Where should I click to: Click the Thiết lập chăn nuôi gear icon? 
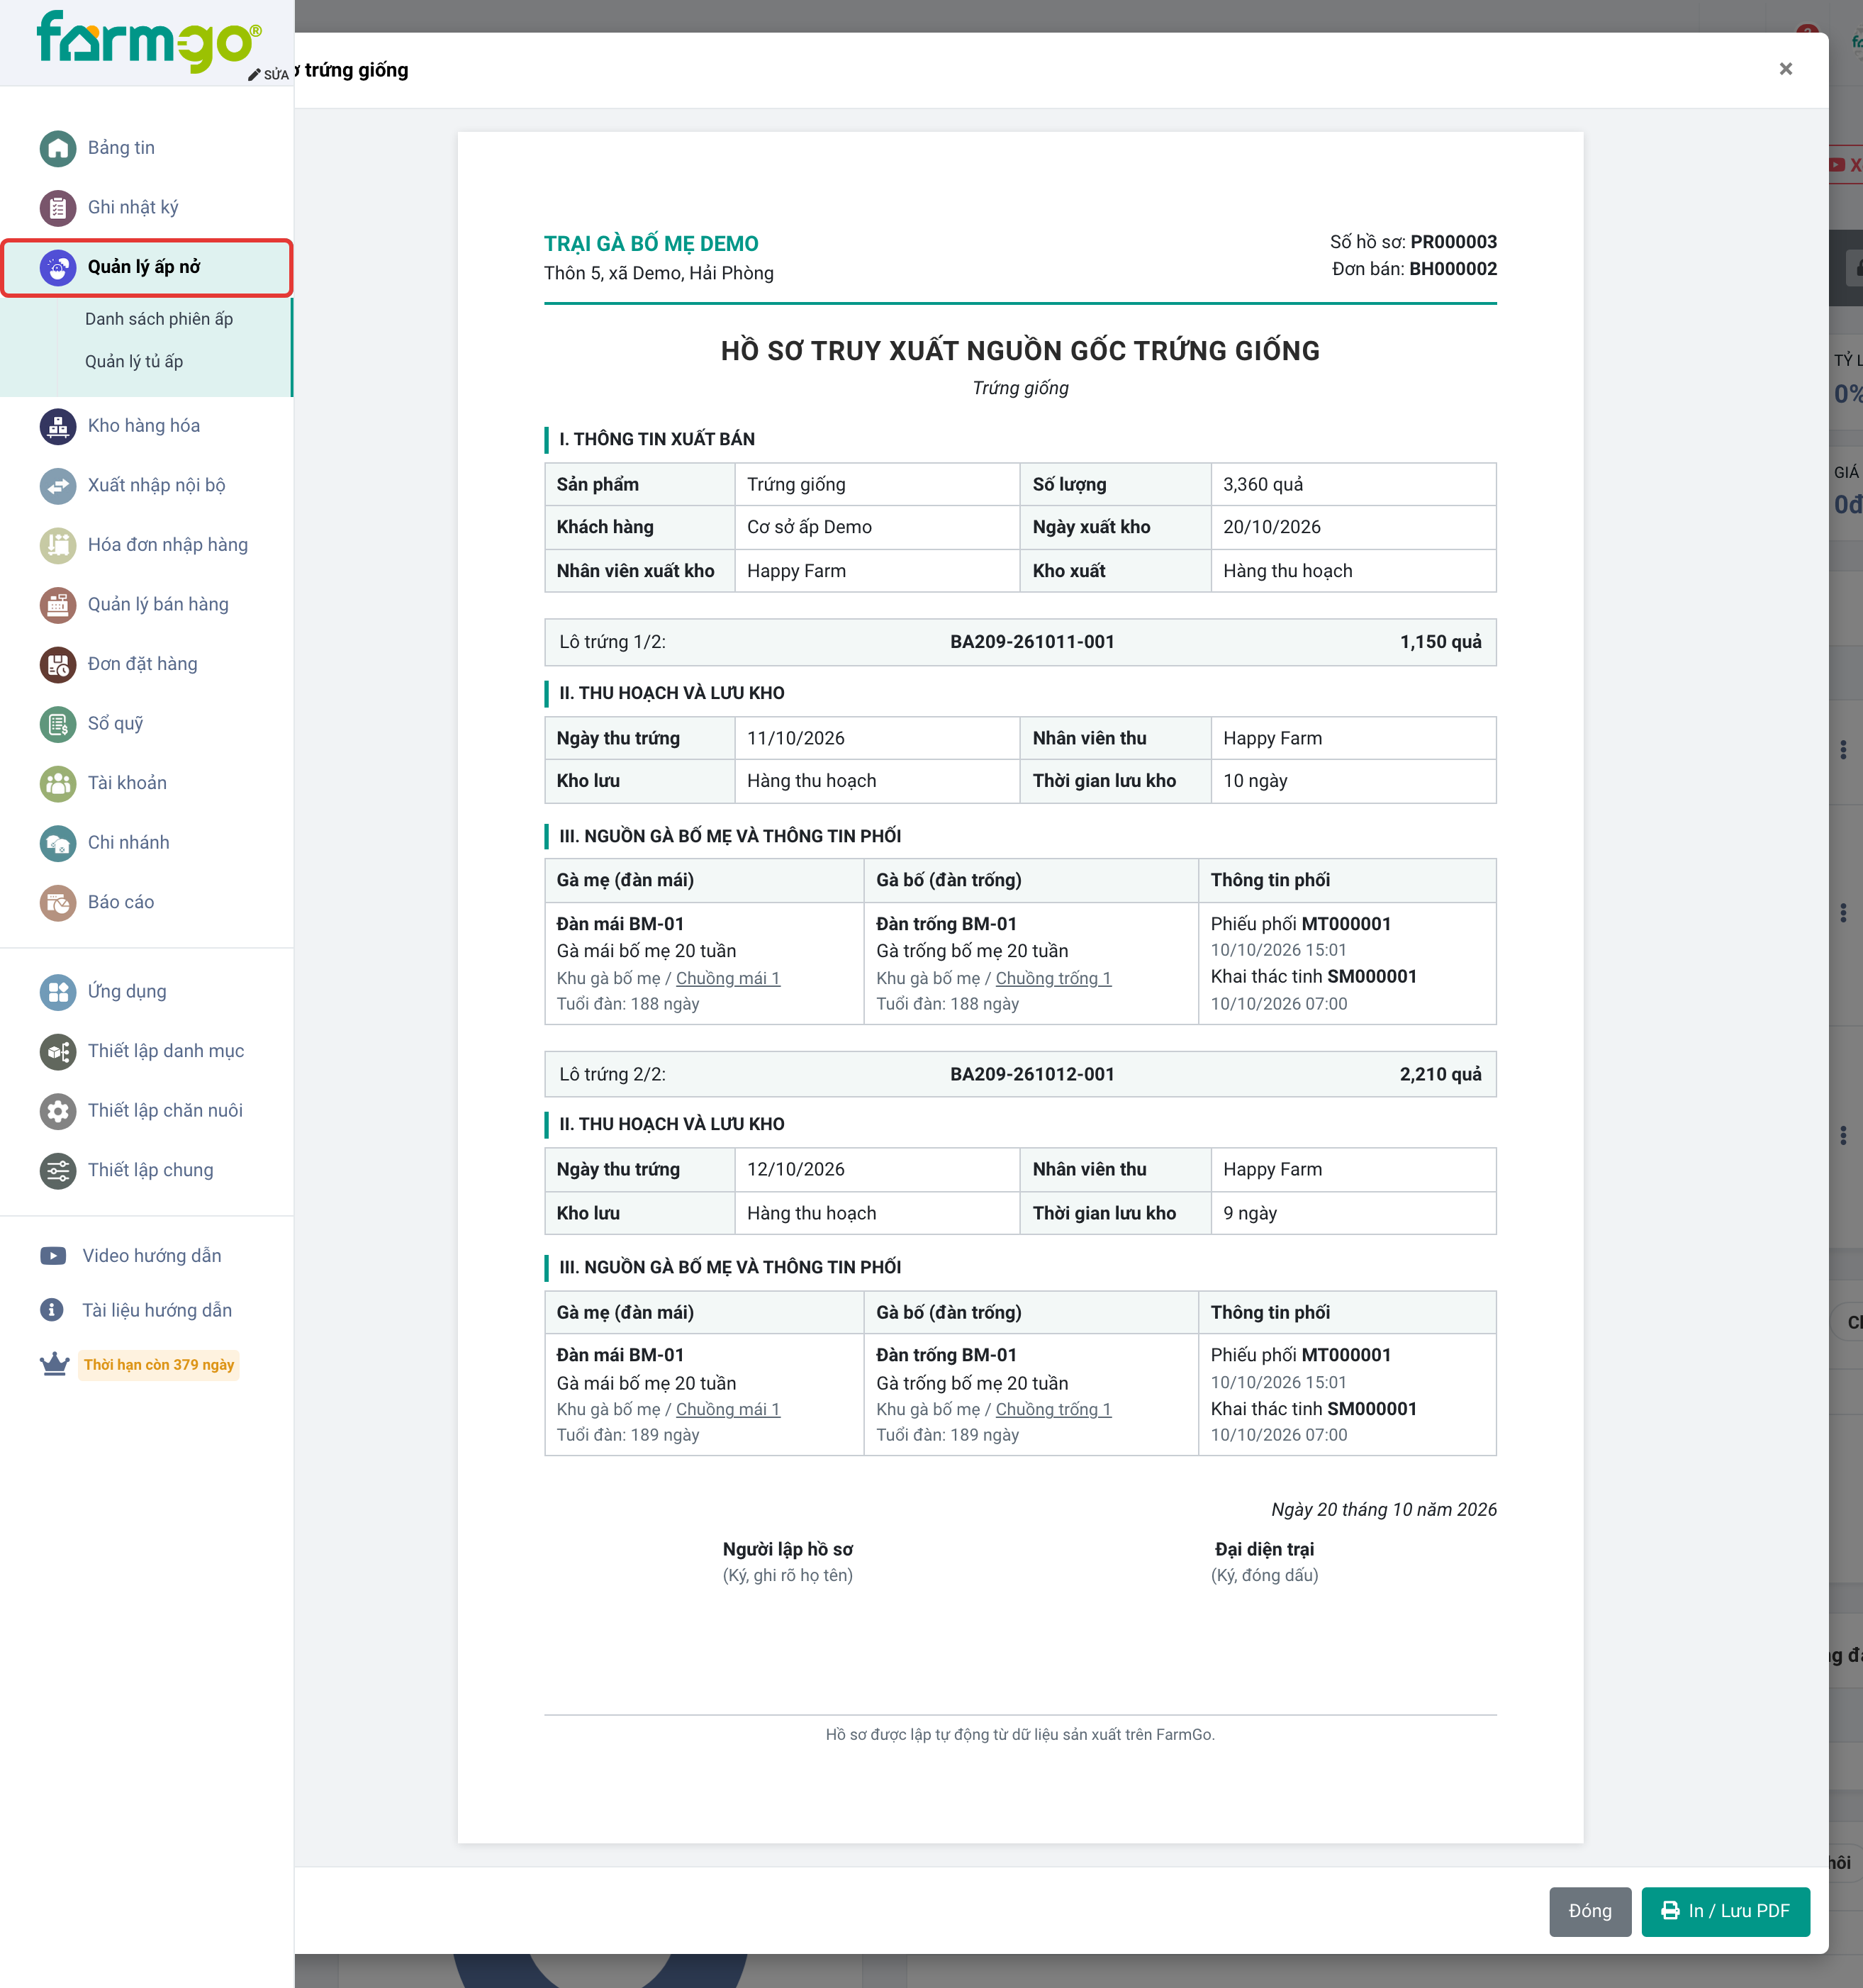point(58,1111)
